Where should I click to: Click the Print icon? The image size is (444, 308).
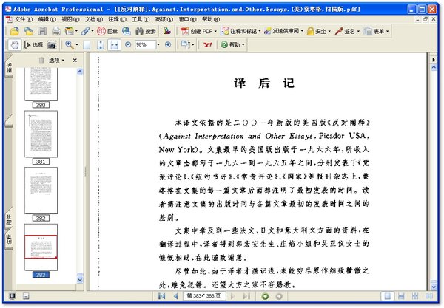(56, 31)
